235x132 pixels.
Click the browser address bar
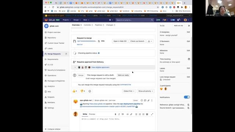(107, 7)
